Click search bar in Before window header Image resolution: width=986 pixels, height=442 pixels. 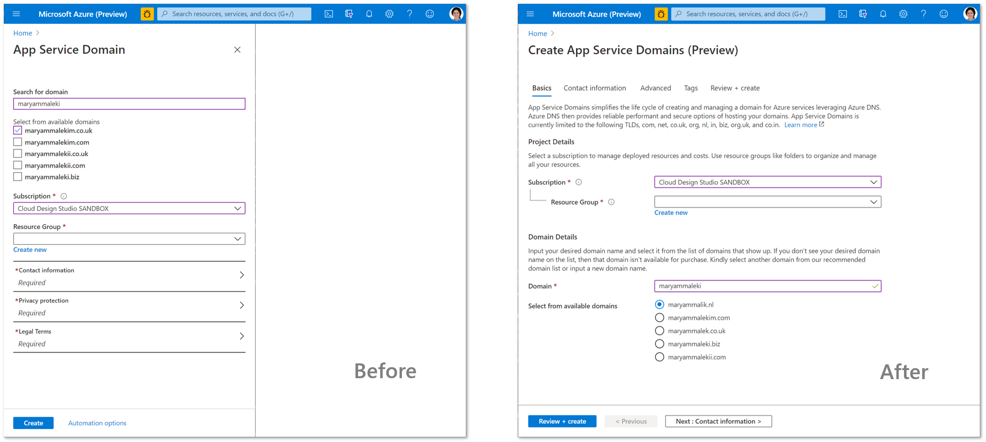point(234,14)
